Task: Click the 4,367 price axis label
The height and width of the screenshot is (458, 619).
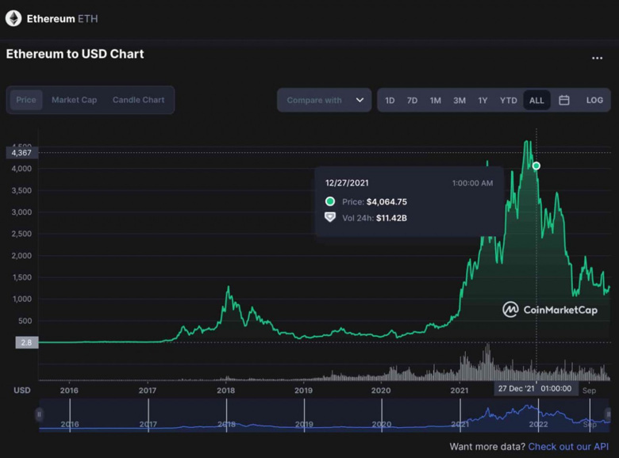Action: (x=21, y=153)
